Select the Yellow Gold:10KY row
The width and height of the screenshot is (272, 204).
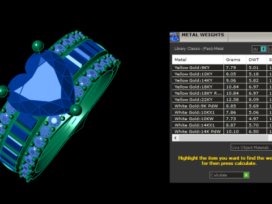tap(222, 74)
